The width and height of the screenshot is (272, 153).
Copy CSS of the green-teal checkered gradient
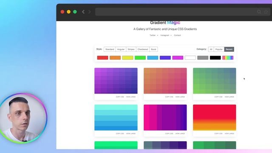tap(218, 97)
